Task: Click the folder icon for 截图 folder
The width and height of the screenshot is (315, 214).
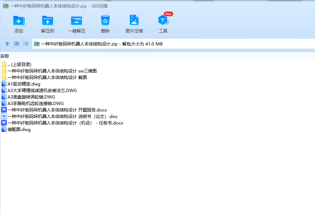Action: (4, 77)
